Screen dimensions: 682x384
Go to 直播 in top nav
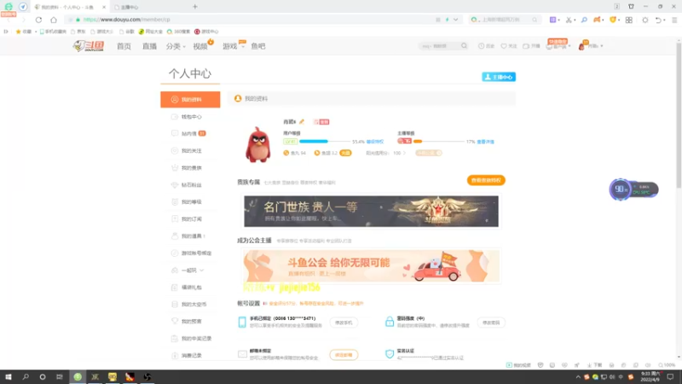[x=150, y=46]
